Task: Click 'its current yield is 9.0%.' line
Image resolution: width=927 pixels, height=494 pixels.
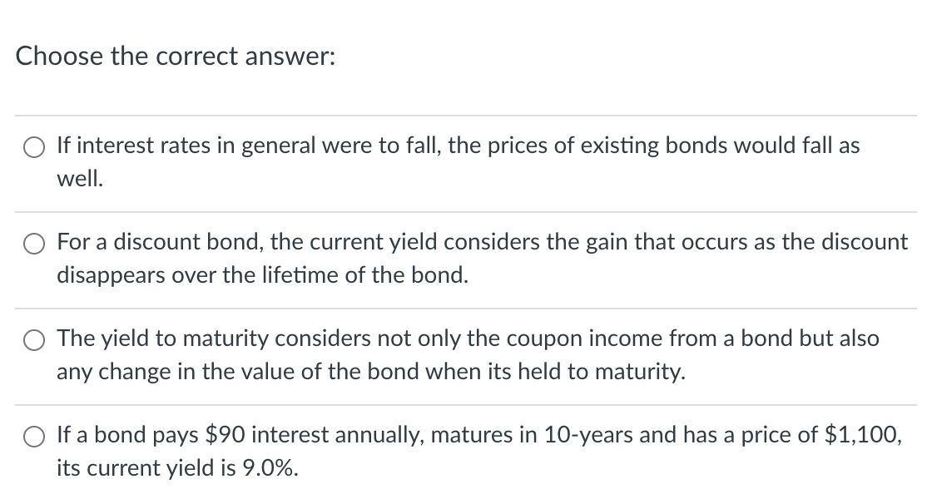Action: pyautogui.click(x=177, y=468)
